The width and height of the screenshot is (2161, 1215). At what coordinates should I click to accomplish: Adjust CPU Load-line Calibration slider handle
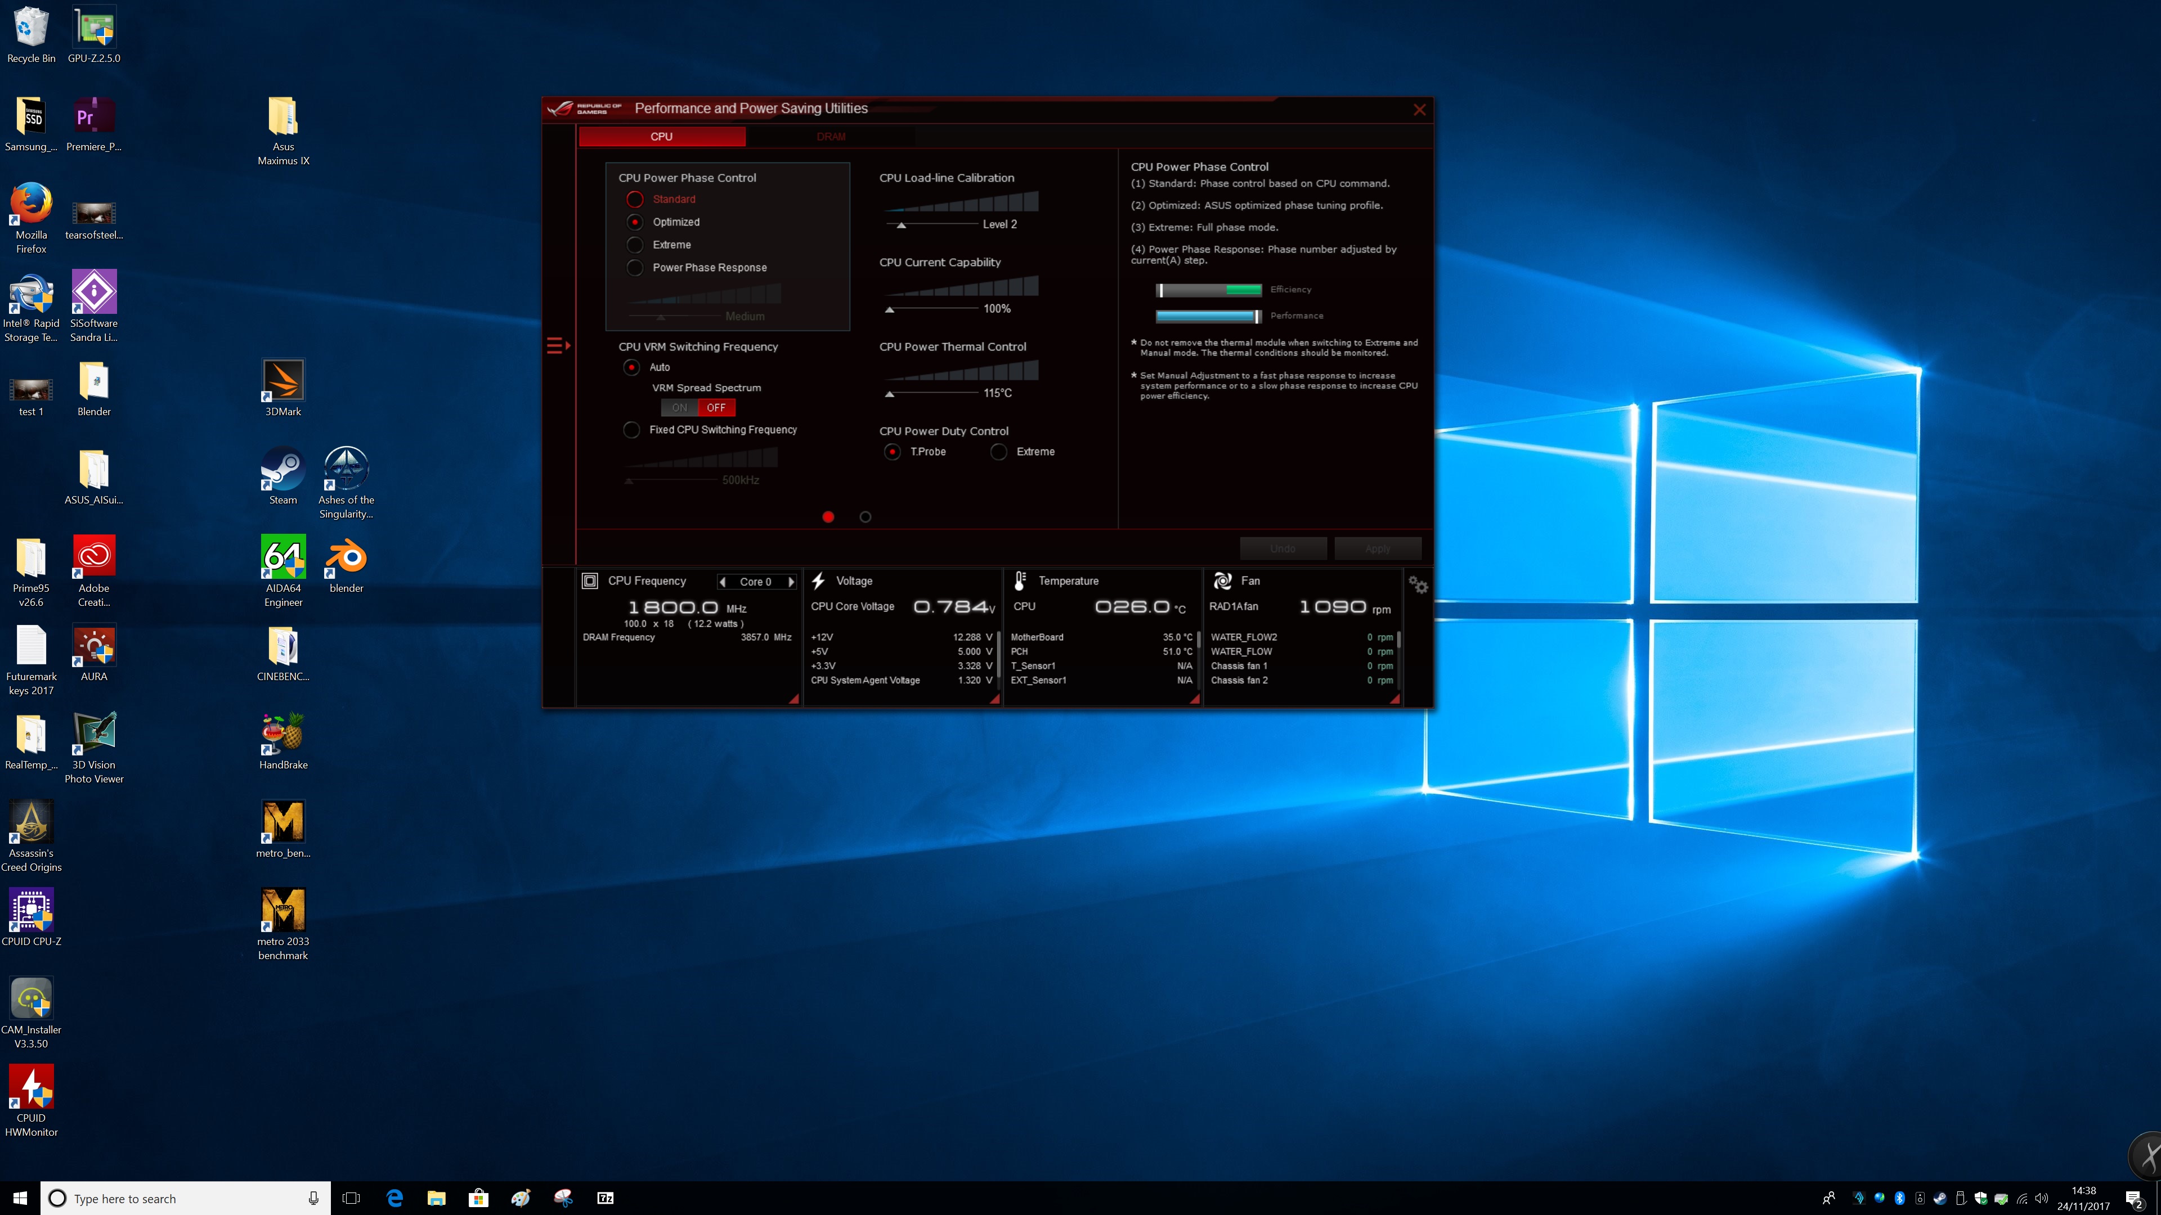(902, 226)
